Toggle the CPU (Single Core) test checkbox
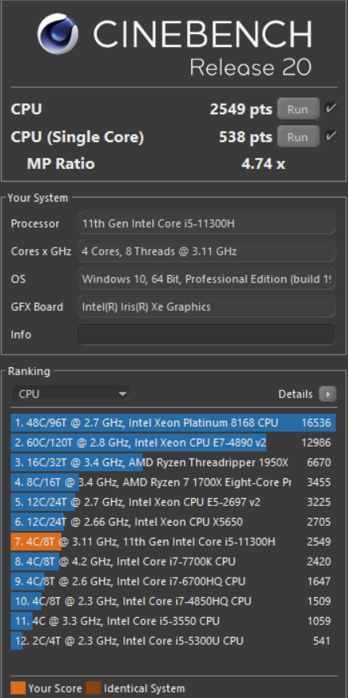Image resolution: width=348 pixels, height=698 pixels. point(331,136)
